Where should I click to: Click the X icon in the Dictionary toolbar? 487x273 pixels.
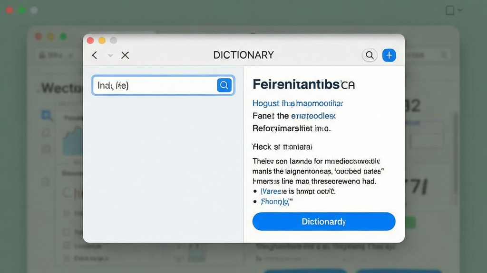125,55
